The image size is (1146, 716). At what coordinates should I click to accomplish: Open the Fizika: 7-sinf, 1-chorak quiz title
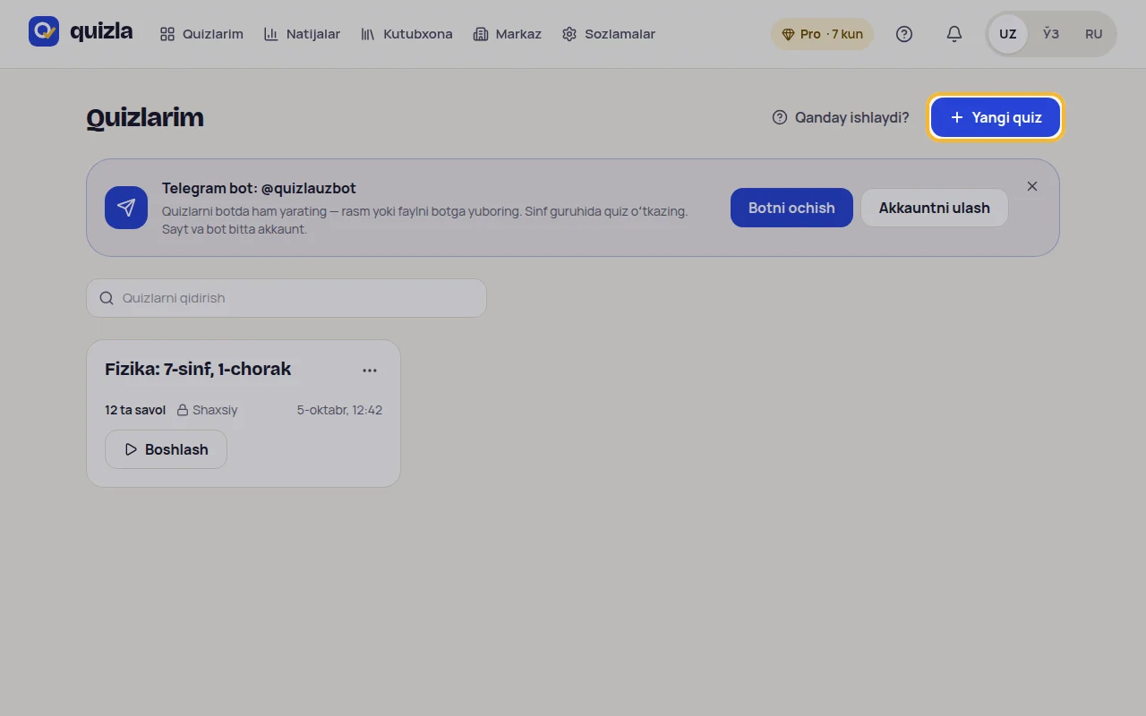[x=198, y=369]
